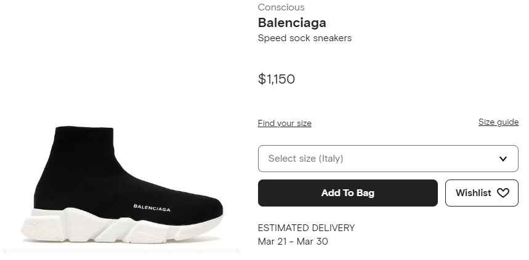The image size is (529, 260).
Task: Click the Speed sock sneakers product title
Action: pyautogui.click(x=304, y=38)
